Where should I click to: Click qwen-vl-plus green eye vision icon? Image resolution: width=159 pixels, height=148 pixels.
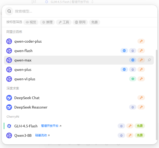[133, 79]
